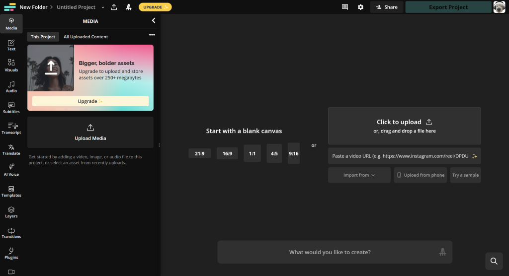Collapse the Media panel with chevron
Image resolution: width=509 pixels, height=276 pixels.
click(x=154, y=21)
